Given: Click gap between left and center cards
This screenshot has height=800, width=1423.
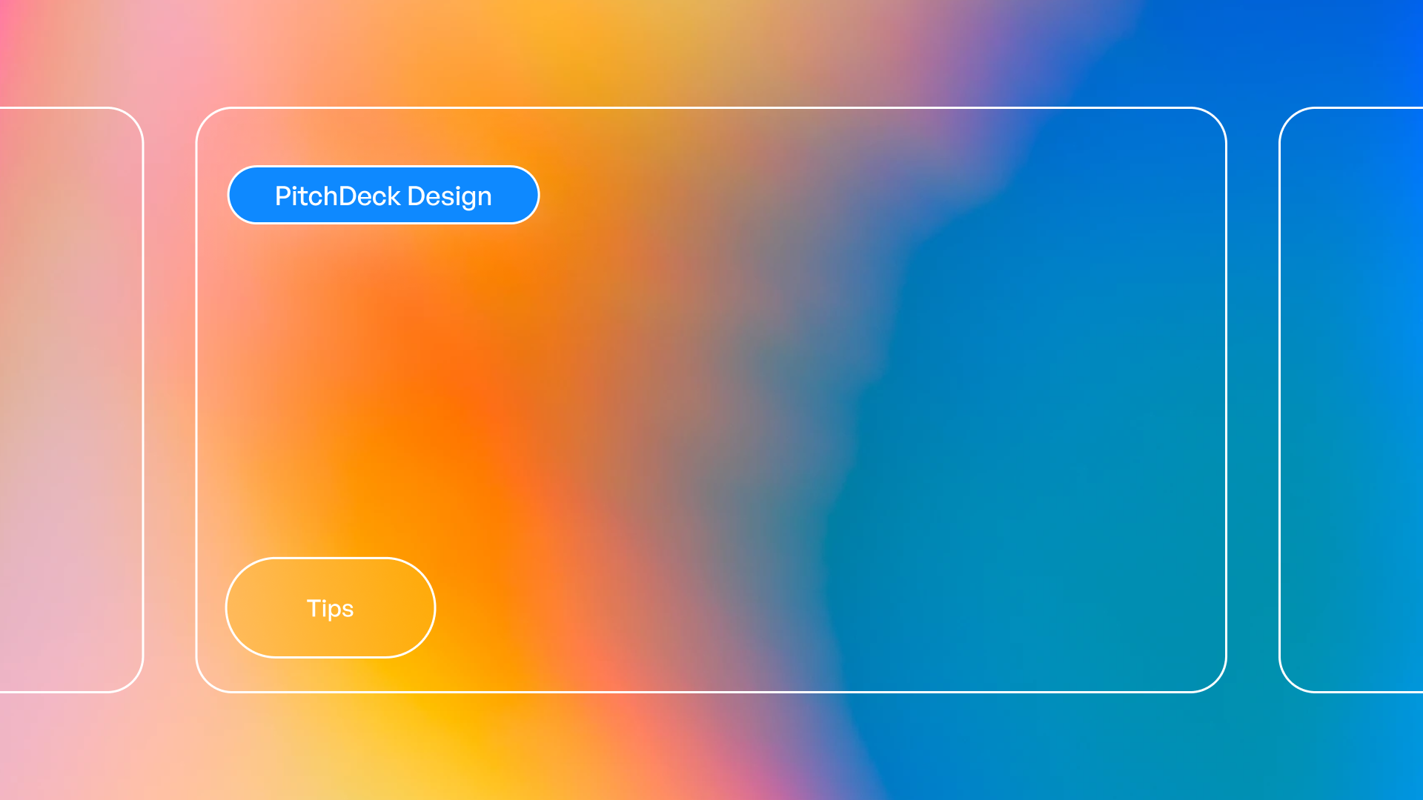Looking at the screenshot, I should click(170, 400).
